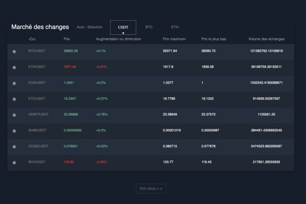Click the Voir plus >> button

[151, 189]
